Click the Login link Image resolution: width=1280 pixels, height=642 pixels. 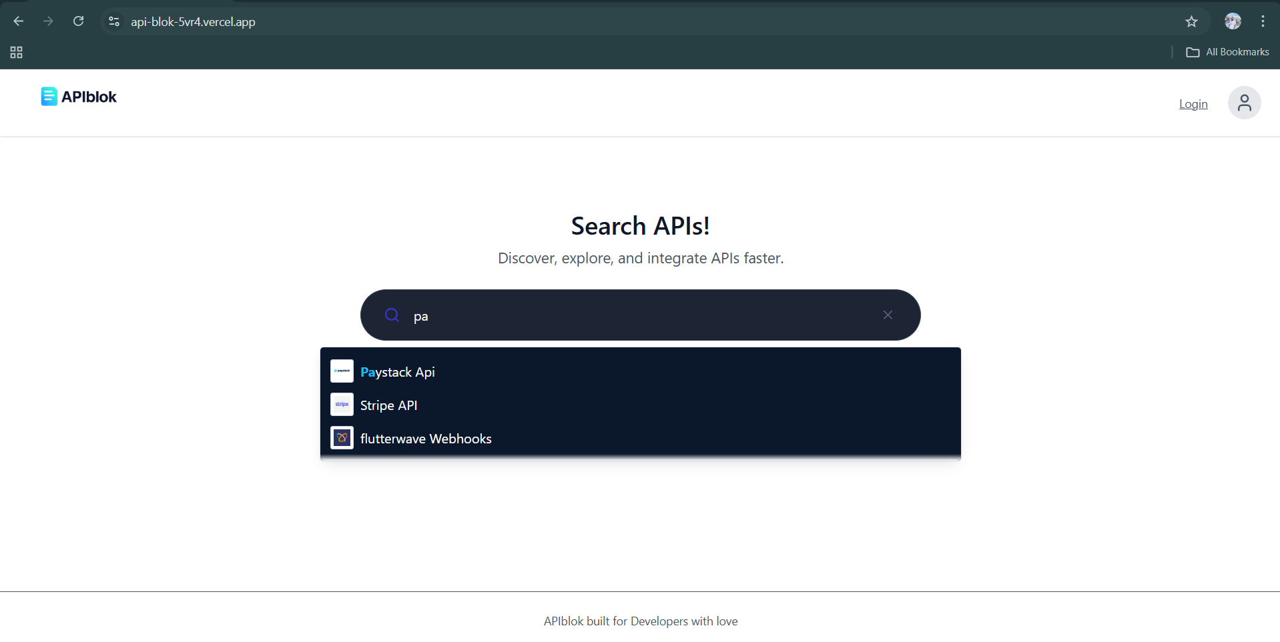(x=1193, y=104)
